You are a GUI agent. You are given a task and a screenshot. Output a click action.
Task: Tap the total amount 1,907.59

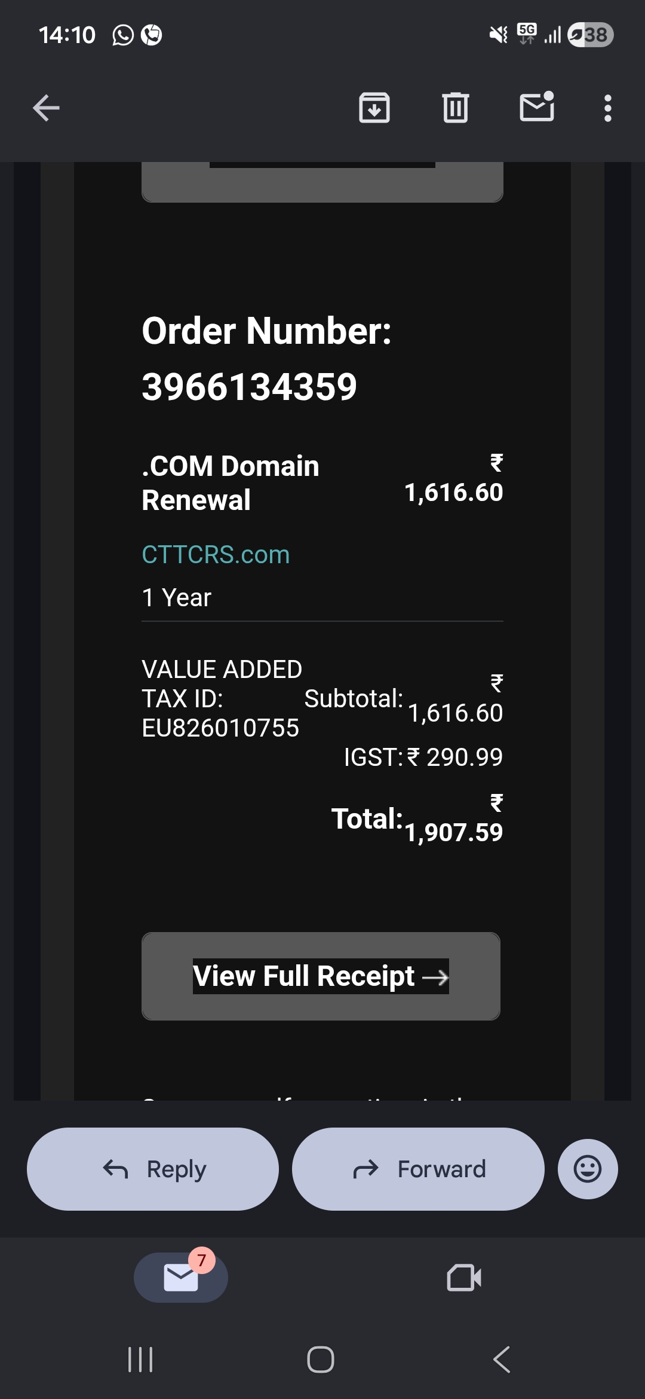(454, 832)
